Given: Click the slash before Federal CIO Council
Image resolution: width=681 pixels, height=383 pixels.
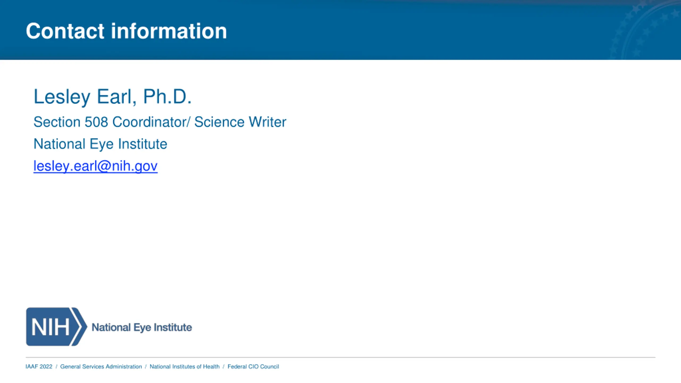Looking at the screenshot, I should click(x=224, y=367).
